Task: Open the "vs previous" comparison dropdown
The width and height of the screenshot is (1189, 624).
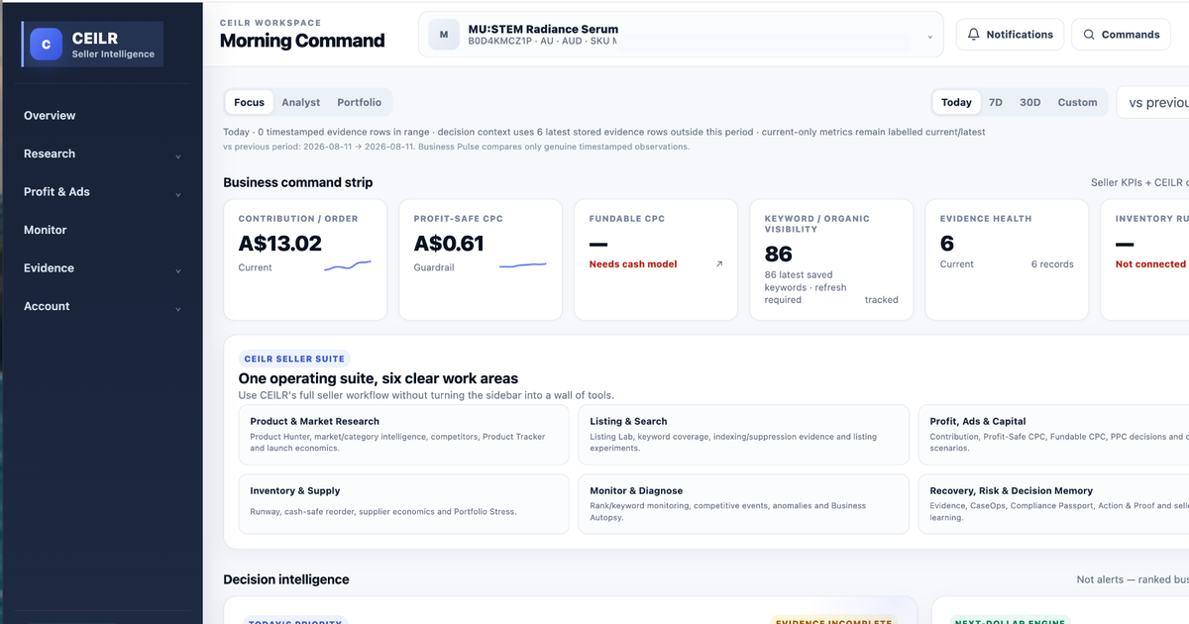Action: pyautogui.click(x=1153, y=103)
